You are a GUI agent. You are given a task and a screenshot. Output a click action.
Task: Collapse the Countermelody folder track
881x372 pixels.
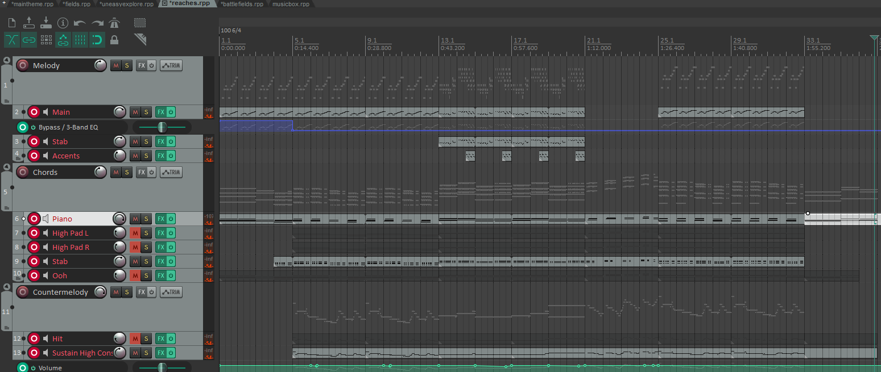pos(7,287)
